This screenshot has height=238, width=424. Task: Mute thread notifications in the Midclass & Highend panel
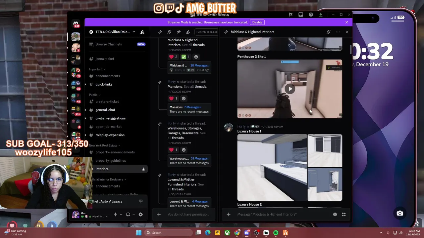[x=328, y=32]
